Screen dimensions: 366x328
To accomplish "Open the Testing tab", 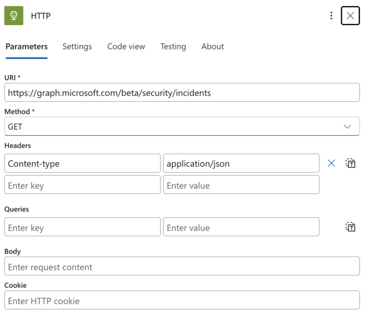I will point(173,46).
